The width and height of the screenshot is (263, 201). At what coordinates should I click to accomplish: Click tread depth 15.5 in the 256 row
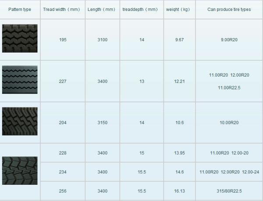pos(142,191)
